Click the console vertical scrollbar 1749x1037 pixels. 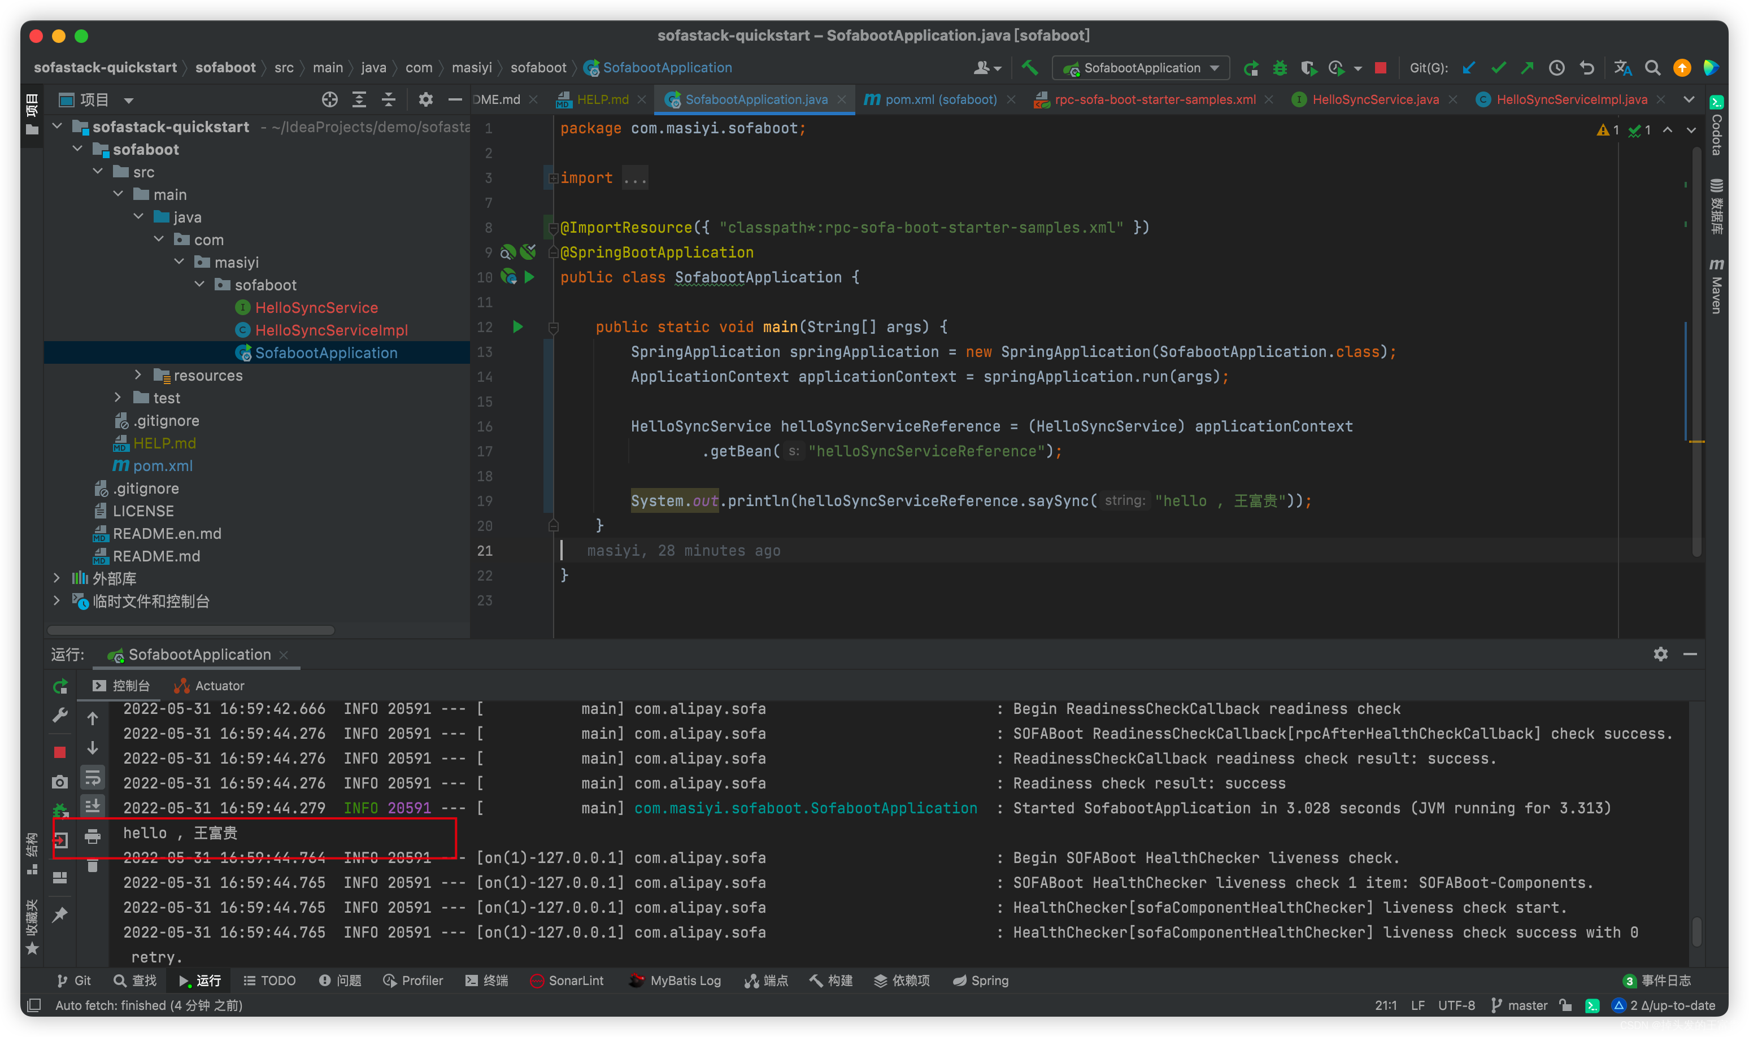point(1696,931)
